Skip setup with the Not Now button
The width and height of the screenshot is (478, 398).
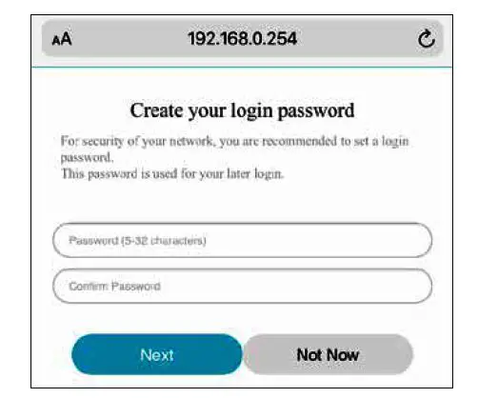[x=328, y=354]
